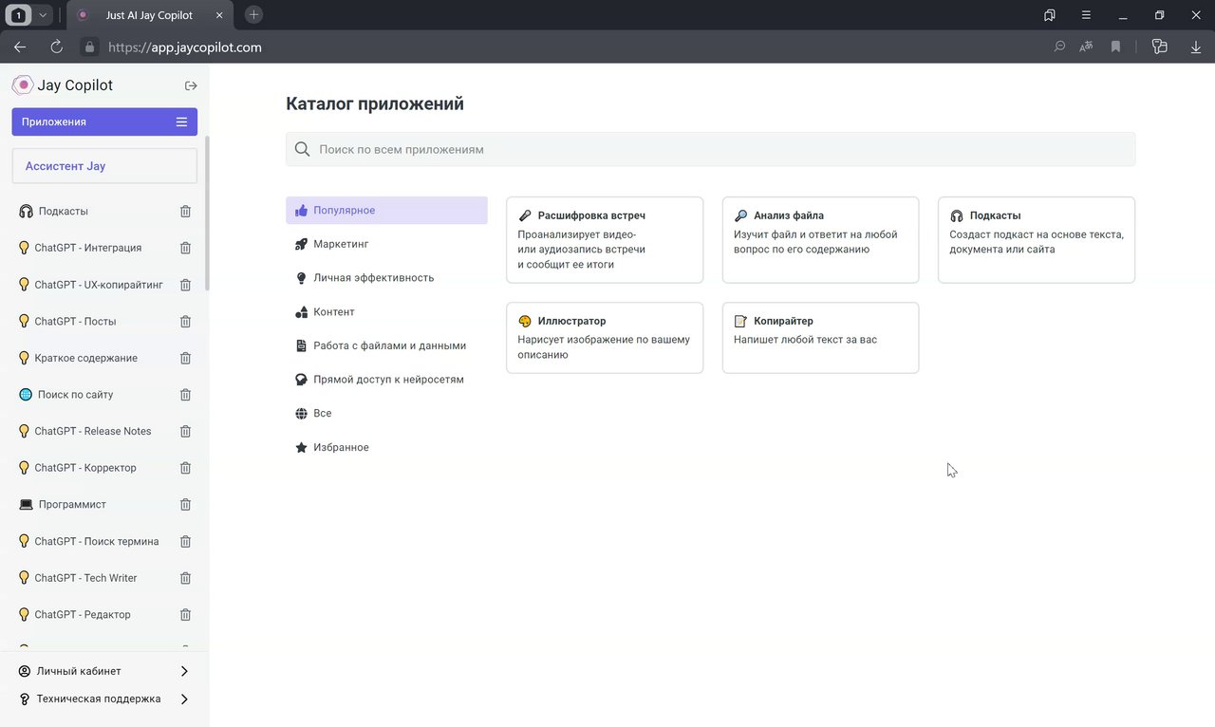Delete the Подкасты chat from sidebar
1215x727 pixels.
tap(185, 212)
